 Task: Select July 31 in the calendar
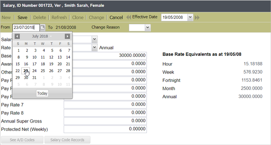34,78
